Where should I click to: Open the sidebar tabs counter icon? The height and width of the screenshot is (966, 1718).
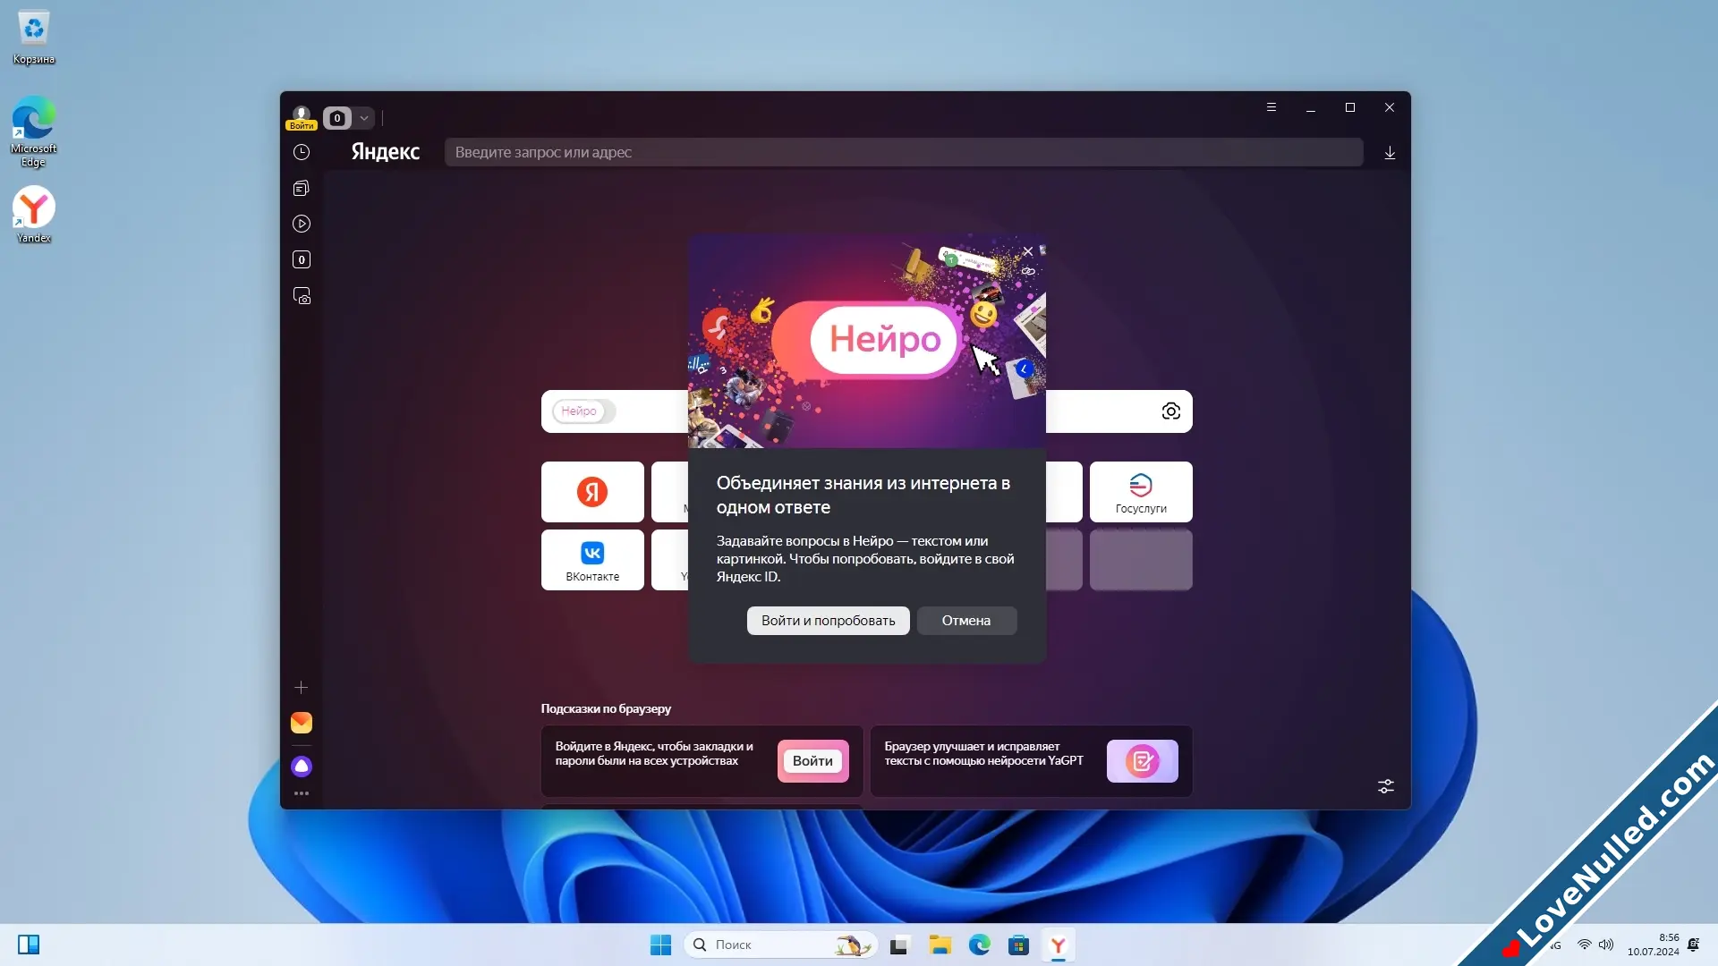coord(302,259)
